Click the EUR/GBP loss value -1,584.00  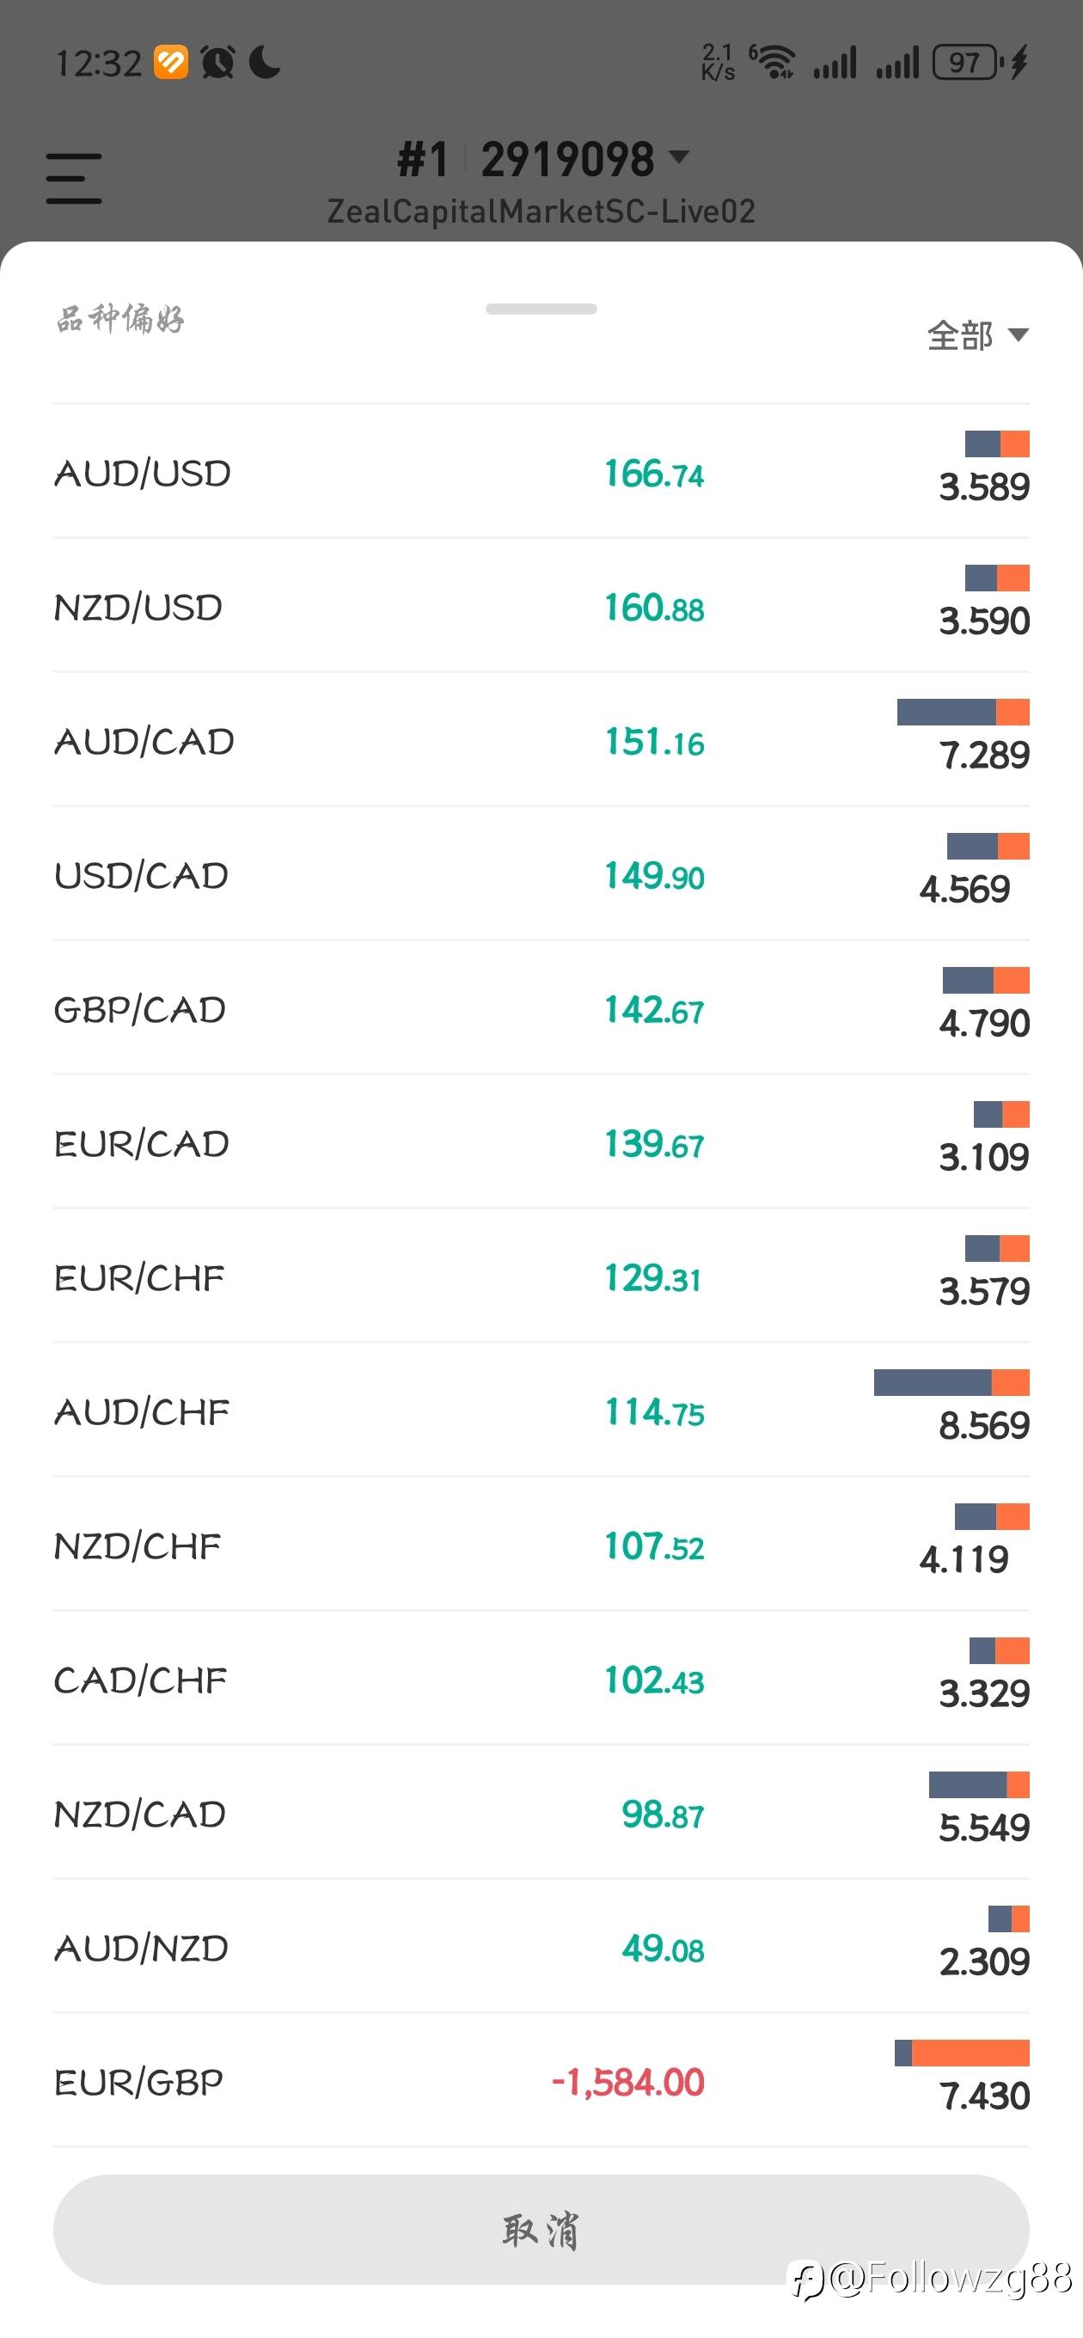click(x=627, y=2082)
